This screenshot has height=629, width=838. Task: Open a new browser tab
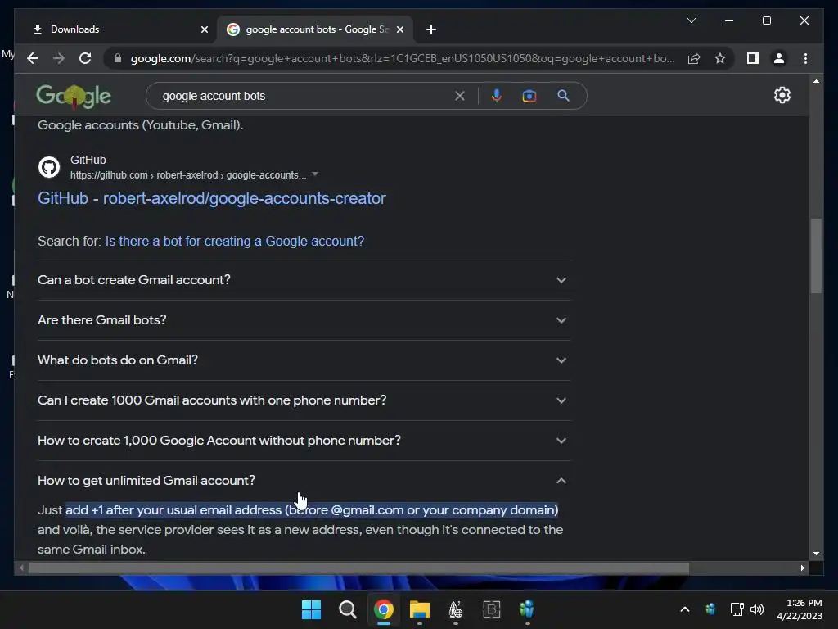pos(431,29)
